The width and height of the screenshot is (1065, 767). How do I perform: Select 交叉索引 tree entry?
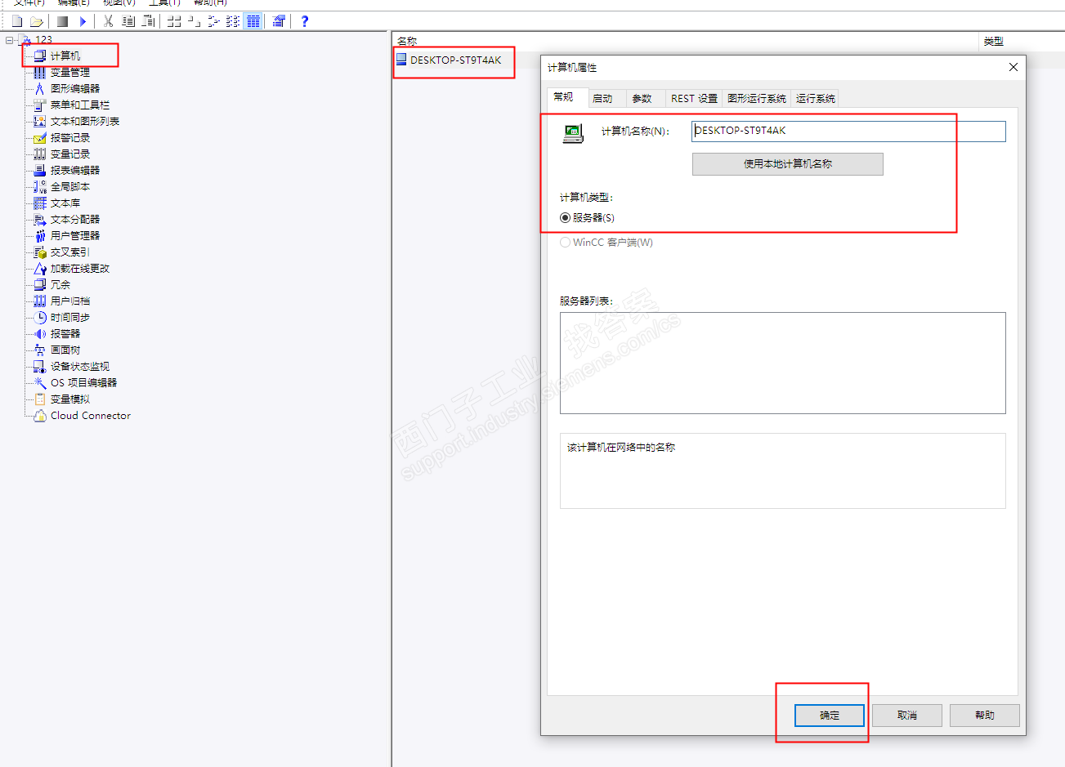tap(70, 252)
